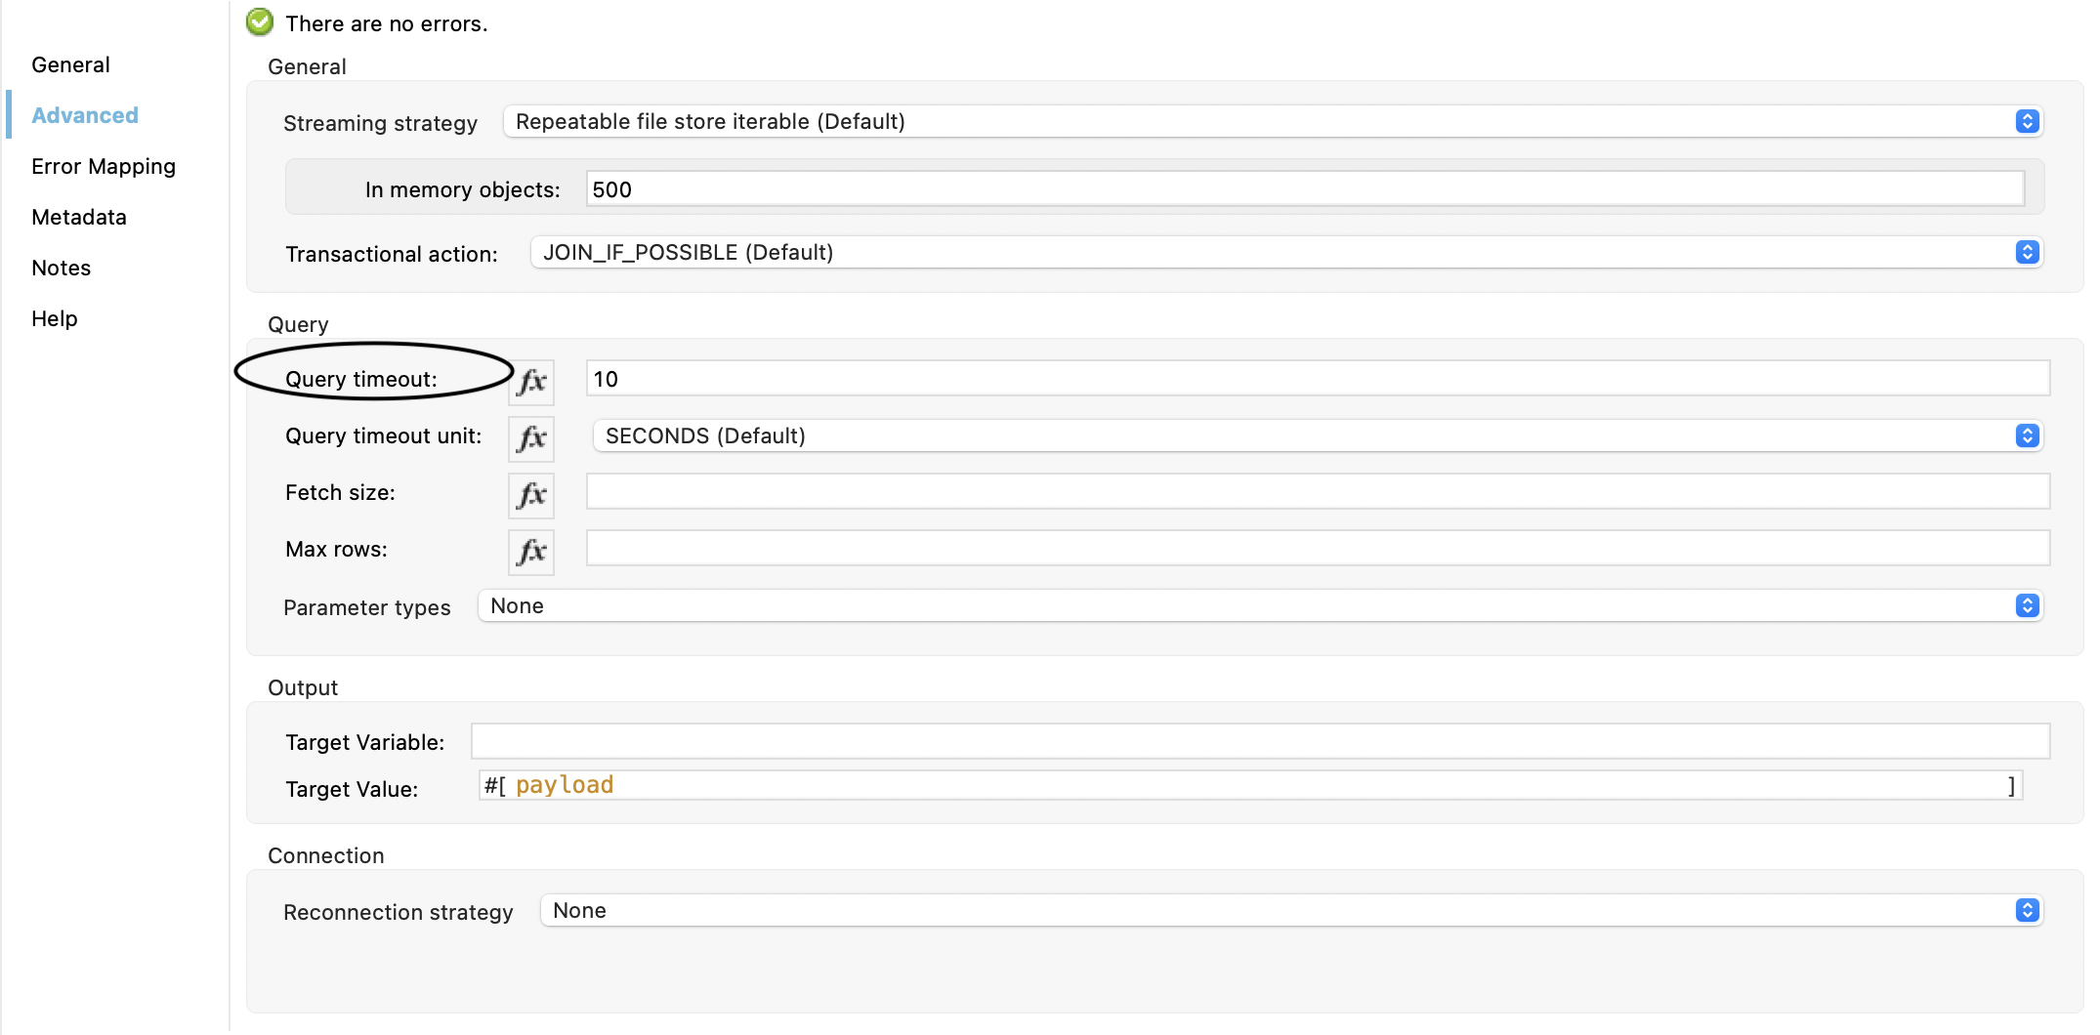This screenshot has height=1035, width=2100.
Task: Expand the Transactional action dropdown
Action: coord(1285,252)
